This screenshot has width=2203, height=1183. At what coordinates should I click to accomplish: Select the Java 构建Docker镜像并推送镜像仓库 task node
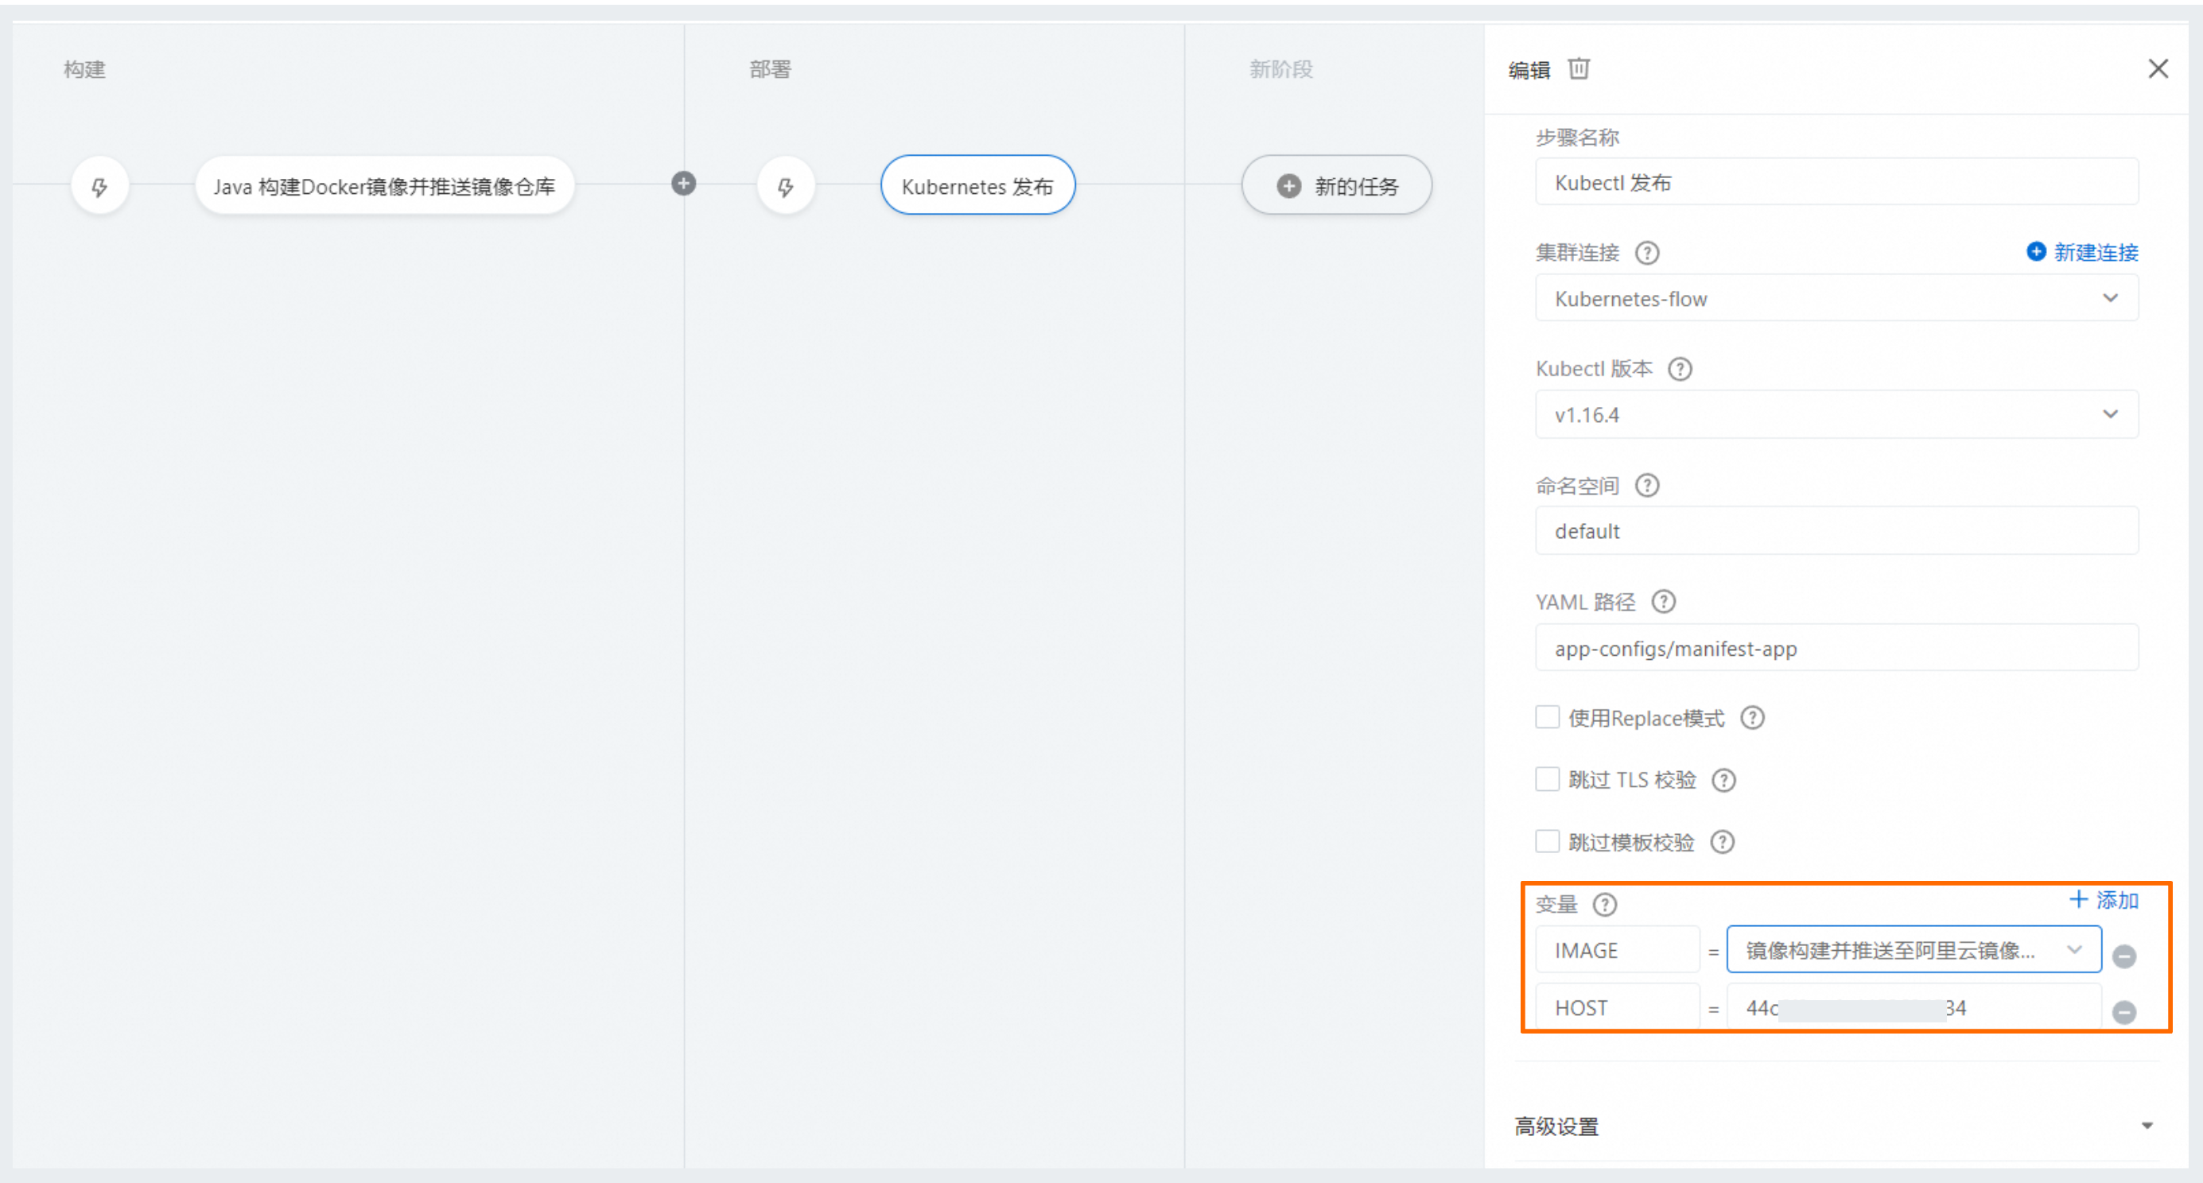(384, 185)
